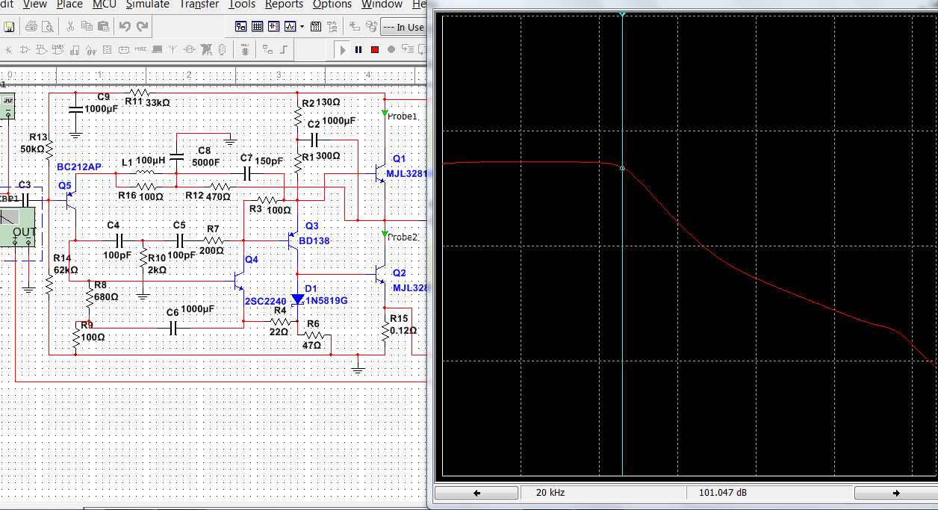
Task: Stop the simulation with the red button
Action: pyautogui.click(x=375, y=50)
